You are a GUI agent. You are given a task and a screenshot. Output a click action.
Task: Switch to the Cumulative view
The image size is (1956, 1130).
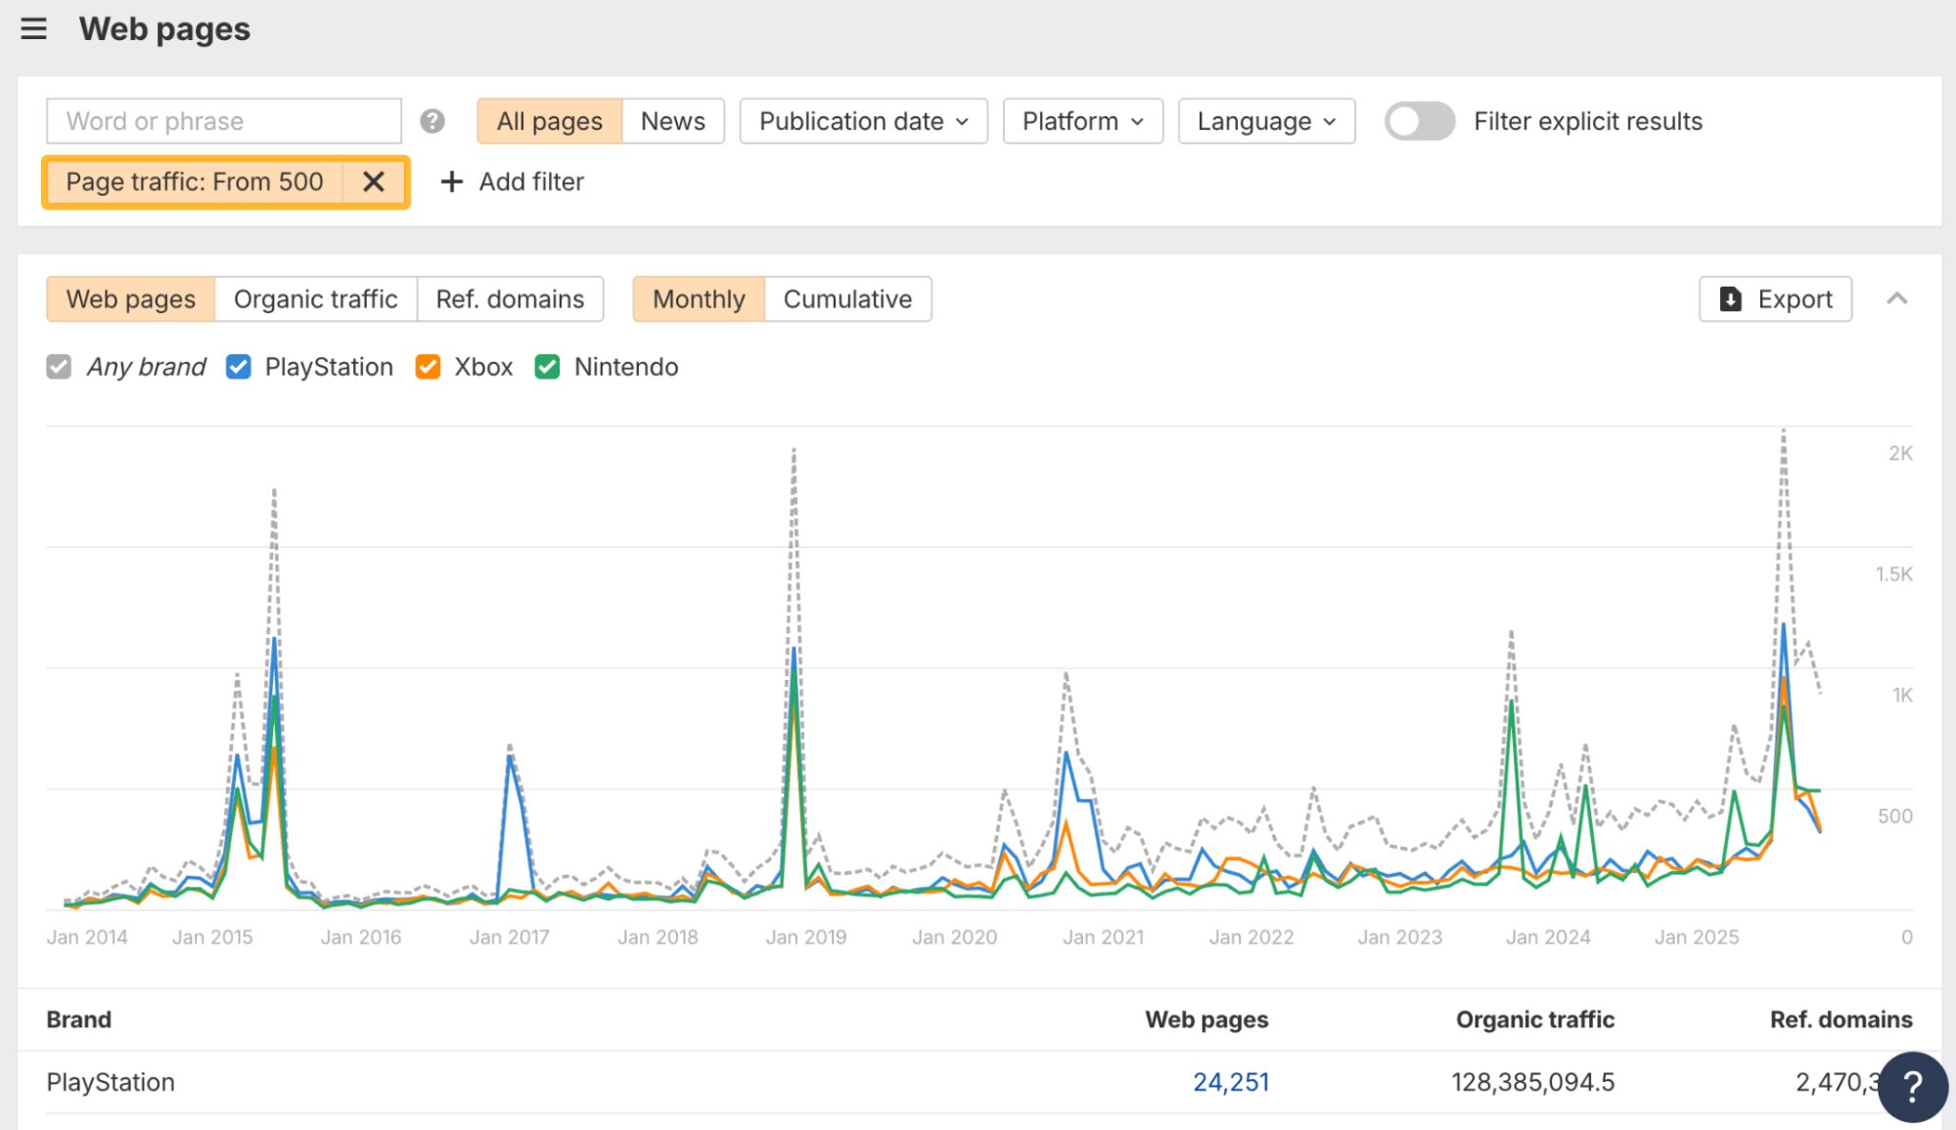(x=847, y=299)
